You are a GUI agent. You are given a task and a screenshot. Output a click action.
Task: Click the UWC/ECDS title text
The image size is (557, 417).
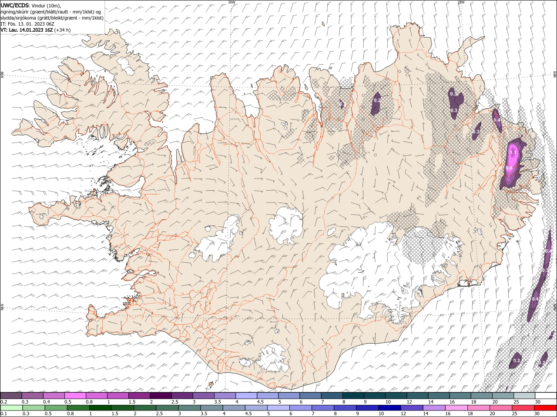[14, 5]
